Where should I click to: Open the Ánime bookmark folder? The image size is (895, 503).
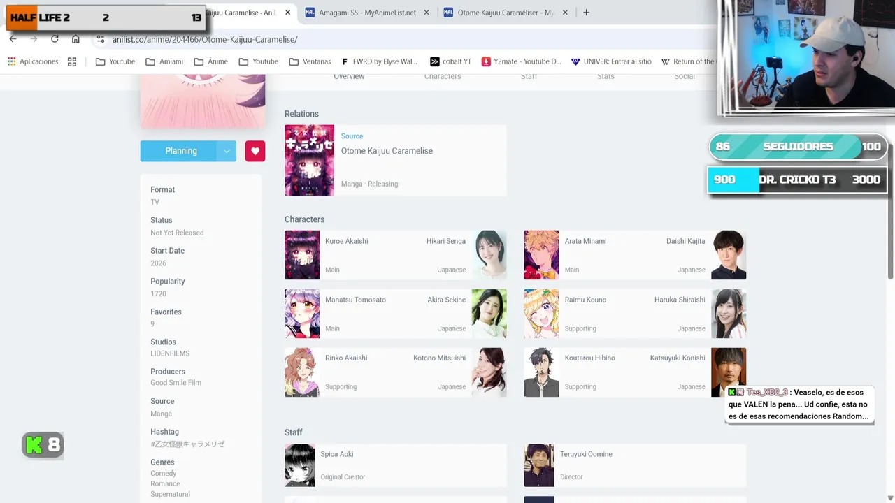point(211,61)
